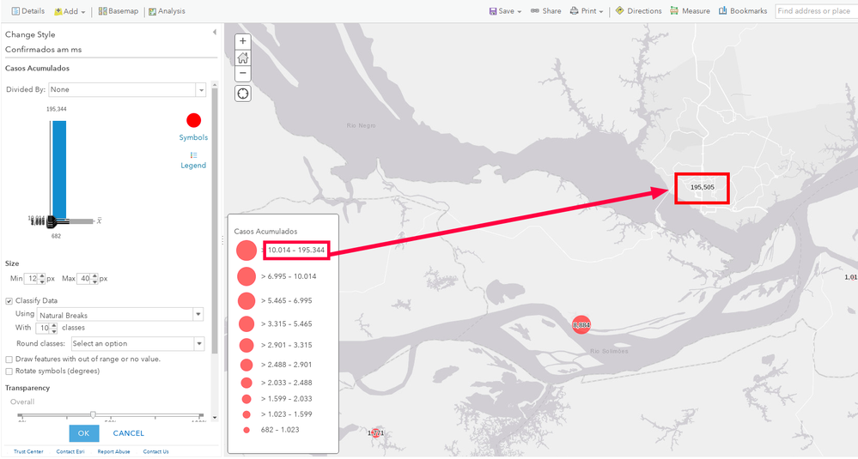The image size is (858, 459).
Task: Click the Casos Acumulados legend title
Action: [265, 232]
